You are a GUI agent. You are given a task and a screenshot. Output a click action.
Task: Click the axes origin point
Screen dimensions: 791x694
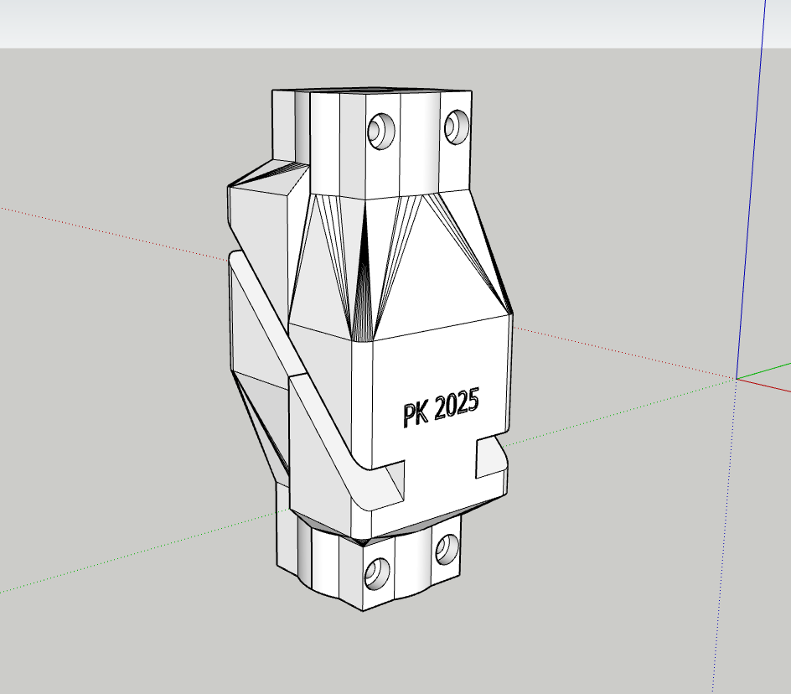[737, 378]
